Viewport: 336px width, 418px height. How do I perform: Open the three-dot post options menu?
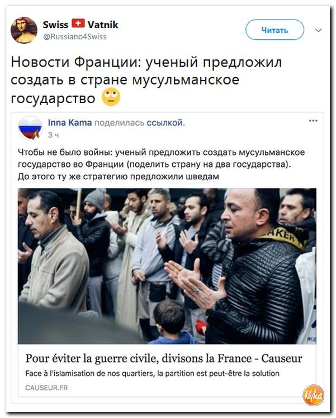coord(313,120)
